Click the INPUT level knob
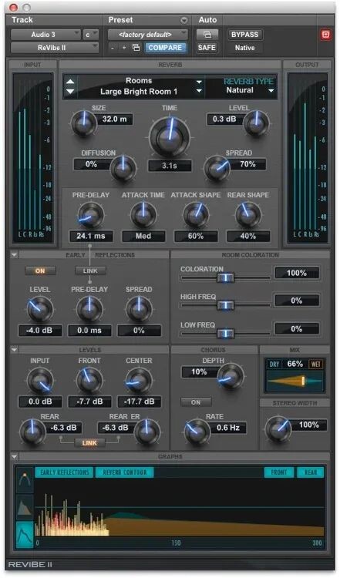 tap(39, 381)
